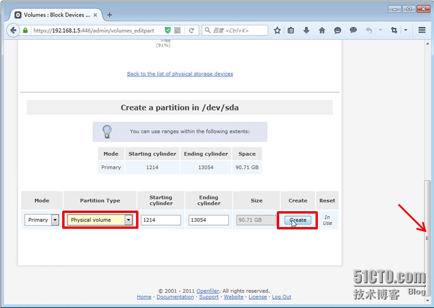Select the Volumes : Block Devices tab
The height and width of the screenshot is (308, 434).
click(x=55, y=15)
